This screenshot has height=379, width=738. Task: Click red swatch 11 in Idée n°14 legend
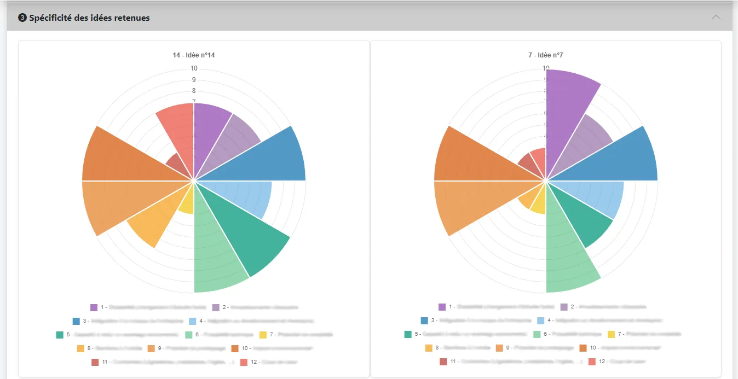click(x=95, y=361)
